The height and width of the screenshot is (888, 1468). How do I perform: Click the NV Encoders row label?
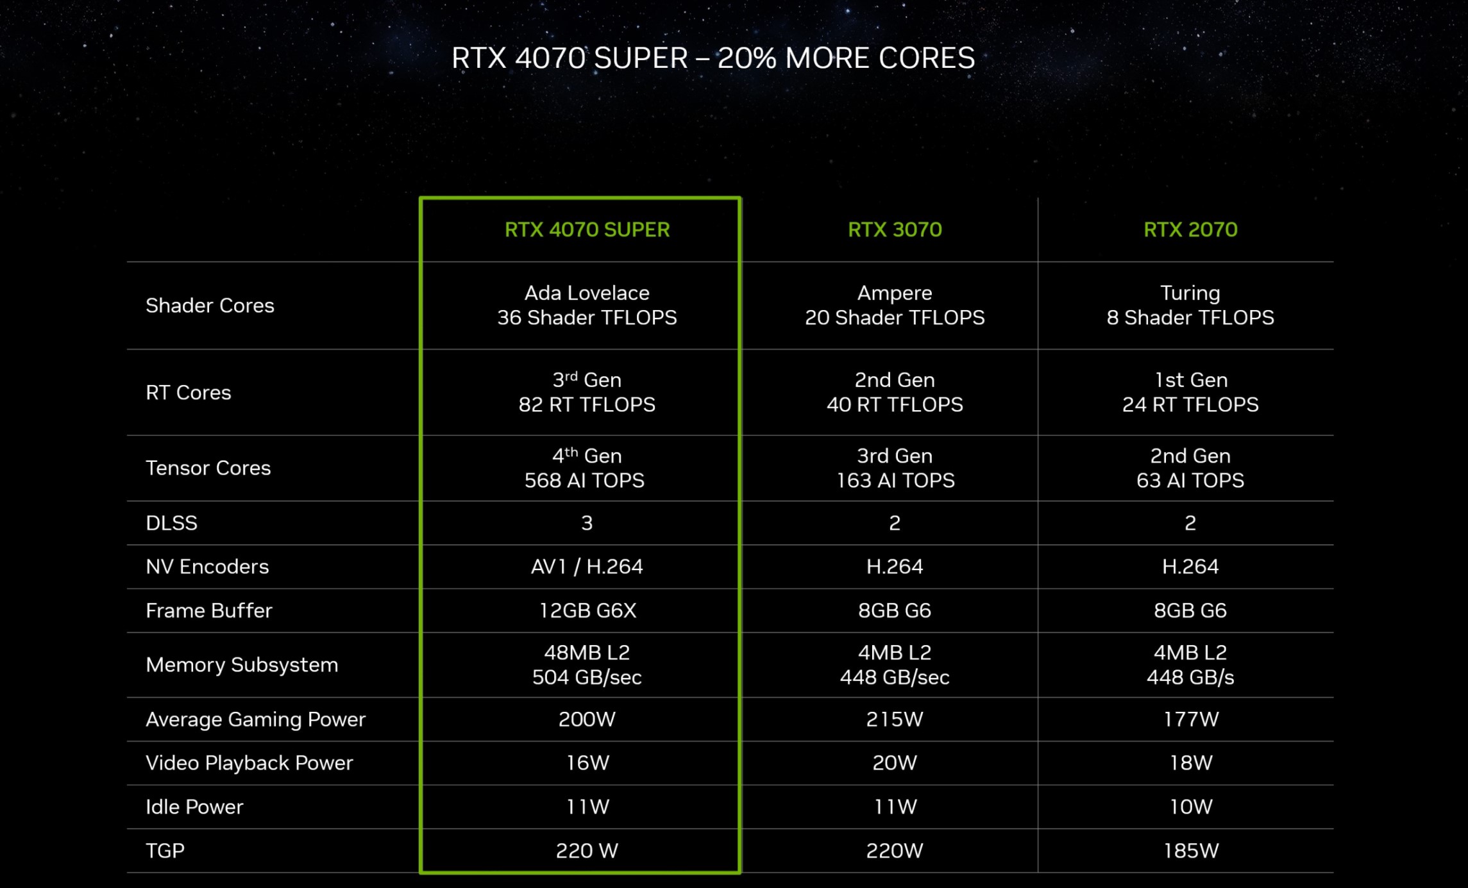point(207,567)
